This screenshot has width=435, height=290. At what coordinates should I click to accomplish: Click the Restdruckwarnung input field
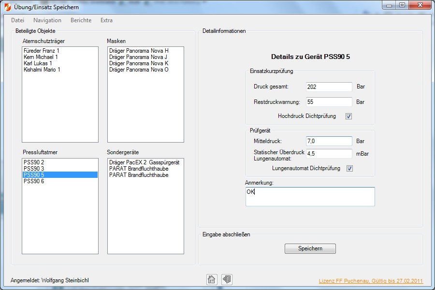[x=329, y=102]
